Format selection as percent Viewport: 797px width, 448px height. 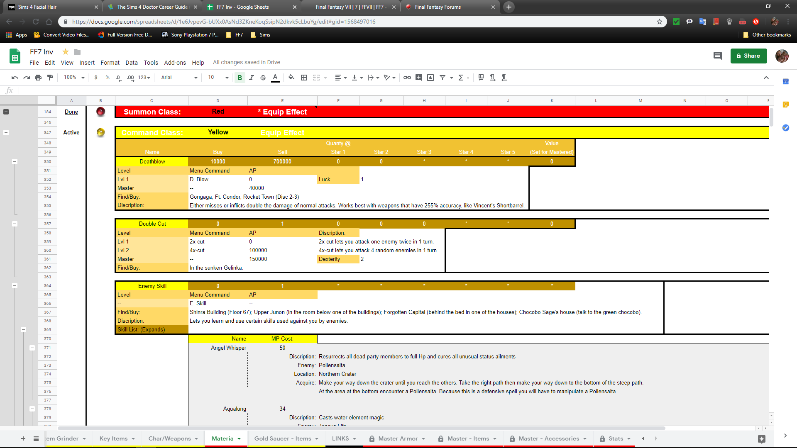pos(108,78)
